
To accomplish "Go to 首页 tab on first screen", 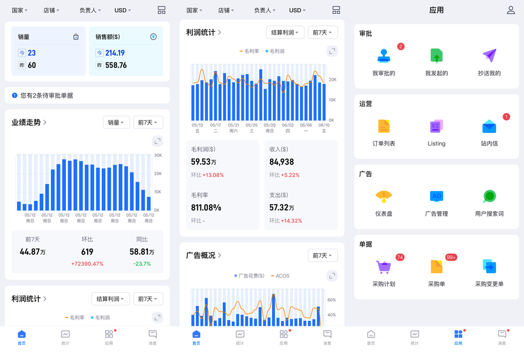I will click(22, 337).
